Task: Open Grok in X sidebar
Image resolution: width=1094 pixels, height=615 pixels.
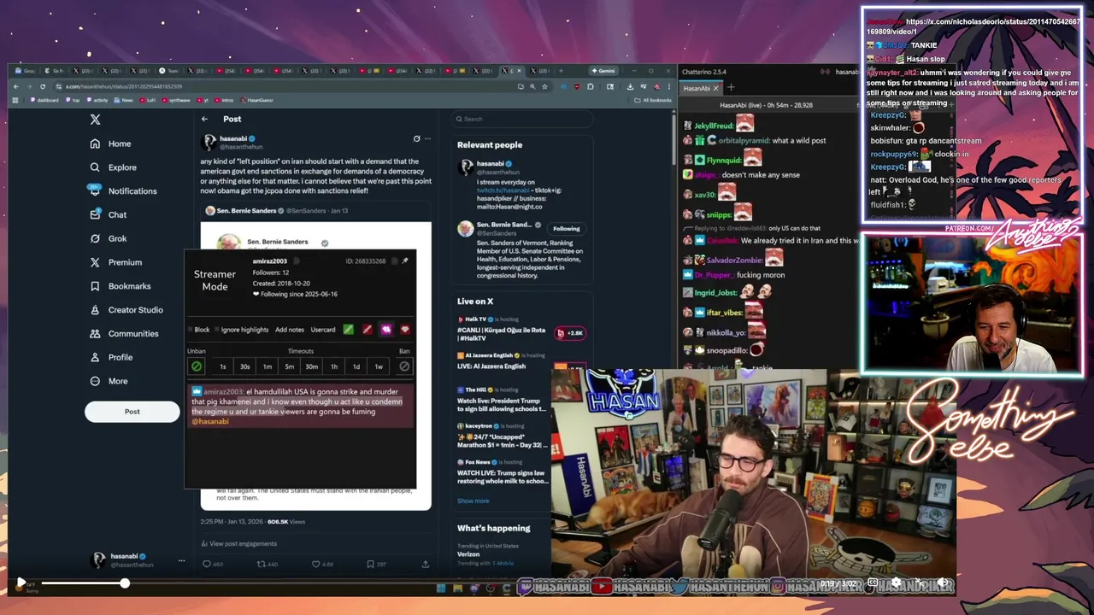Action: [109, 238]
